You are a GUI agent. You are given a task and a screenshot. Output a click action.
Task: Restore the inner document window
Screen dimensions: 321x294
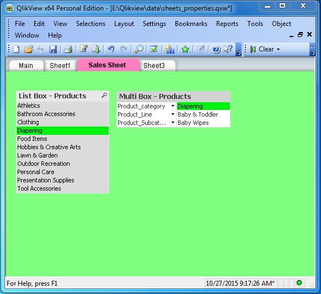[x=301, y=34]
